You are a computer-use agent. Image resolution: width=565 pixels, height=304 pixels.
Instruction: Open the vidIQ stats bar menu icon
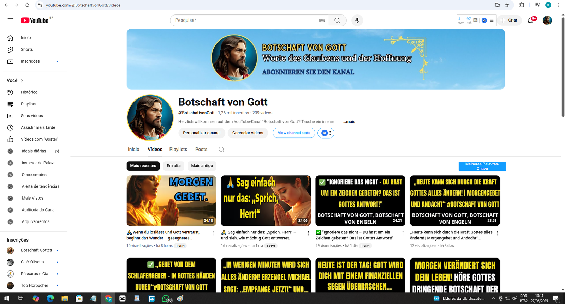[492, 20]
